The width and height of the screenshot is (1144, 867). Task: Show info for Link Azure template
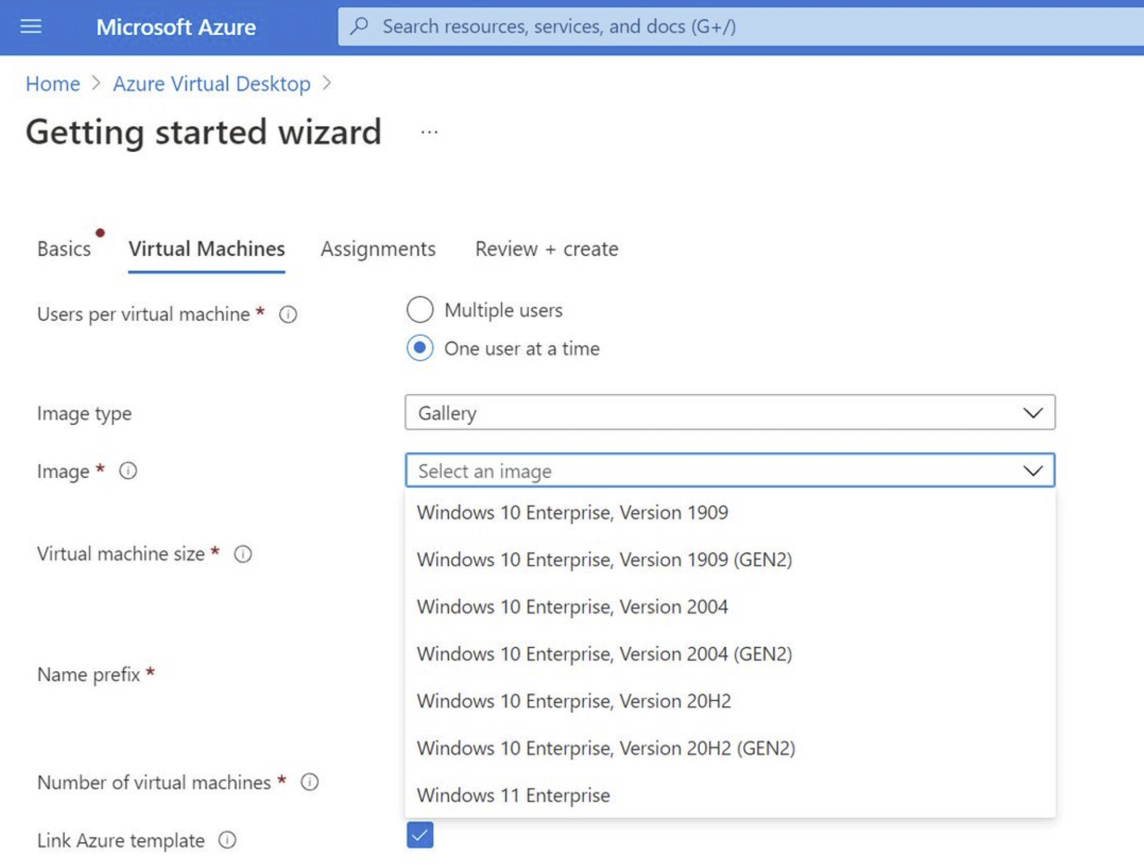pyautogui.click(x=227, y=840)
